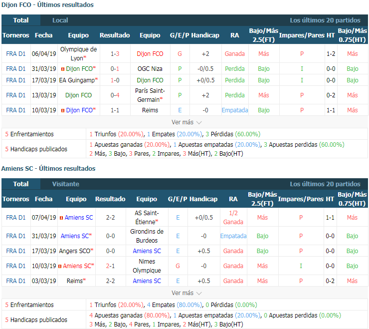Click the G result on Nimes Olympique row
Viewport: 369px width, 329px height.
[x=178, y=266]
